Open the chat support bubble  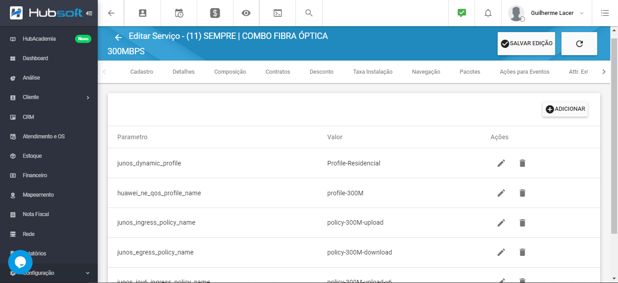click(x=20, y=262)
